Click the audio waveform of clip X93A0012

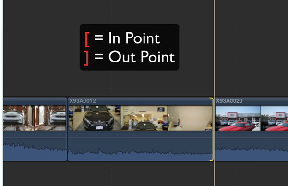(140, 149)
